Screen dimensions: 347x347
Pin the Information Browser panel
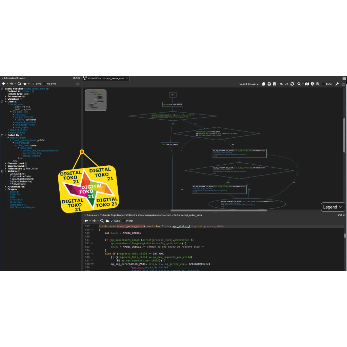coord(74,78)
